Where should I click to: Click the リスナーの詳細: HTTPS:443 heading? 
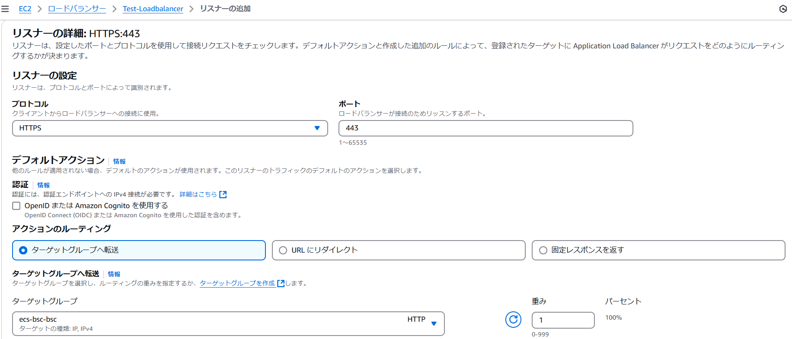[x=76, y=33]
